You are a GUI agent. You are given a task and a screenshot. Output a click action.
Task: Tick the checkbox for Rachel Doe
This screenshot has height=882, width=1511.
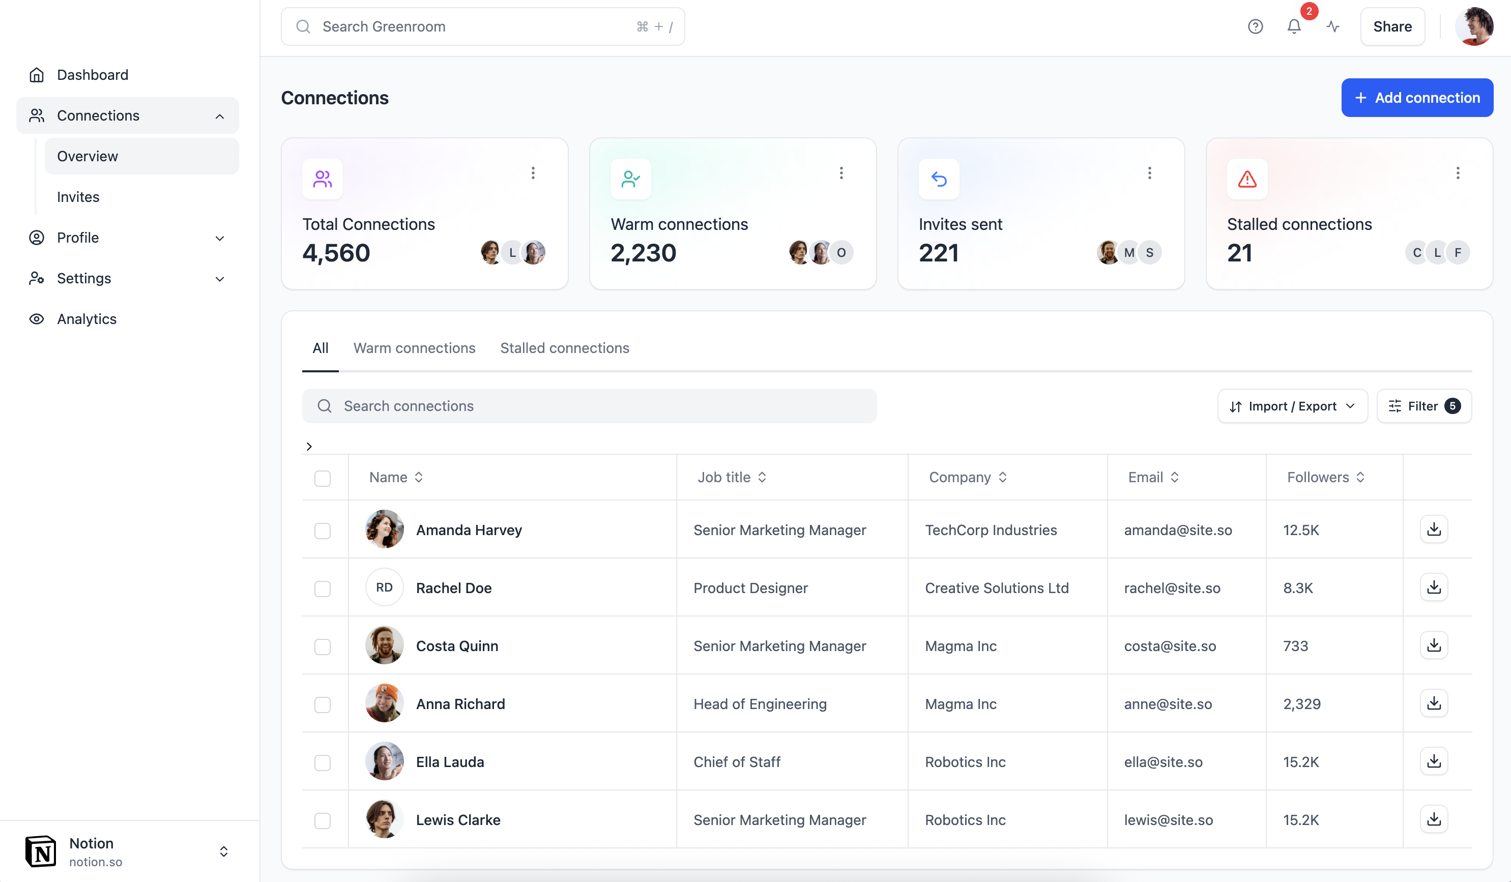(323, 588)
